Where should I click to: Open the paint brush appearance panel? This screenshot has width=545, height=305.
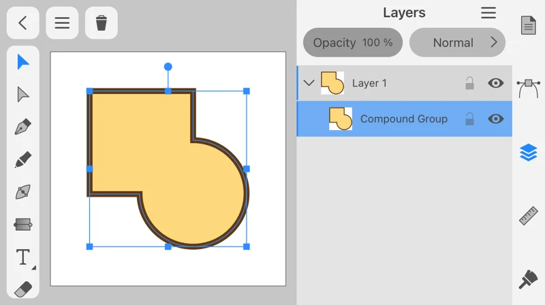point(529,279)
